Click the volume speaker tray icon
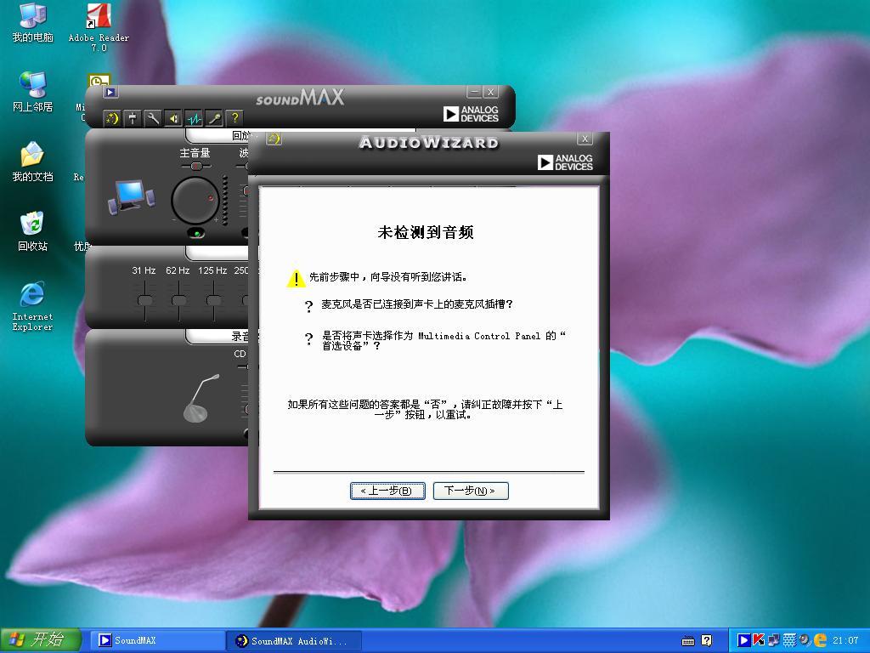Screen dimensions: 870x653 tap(805, 641)
